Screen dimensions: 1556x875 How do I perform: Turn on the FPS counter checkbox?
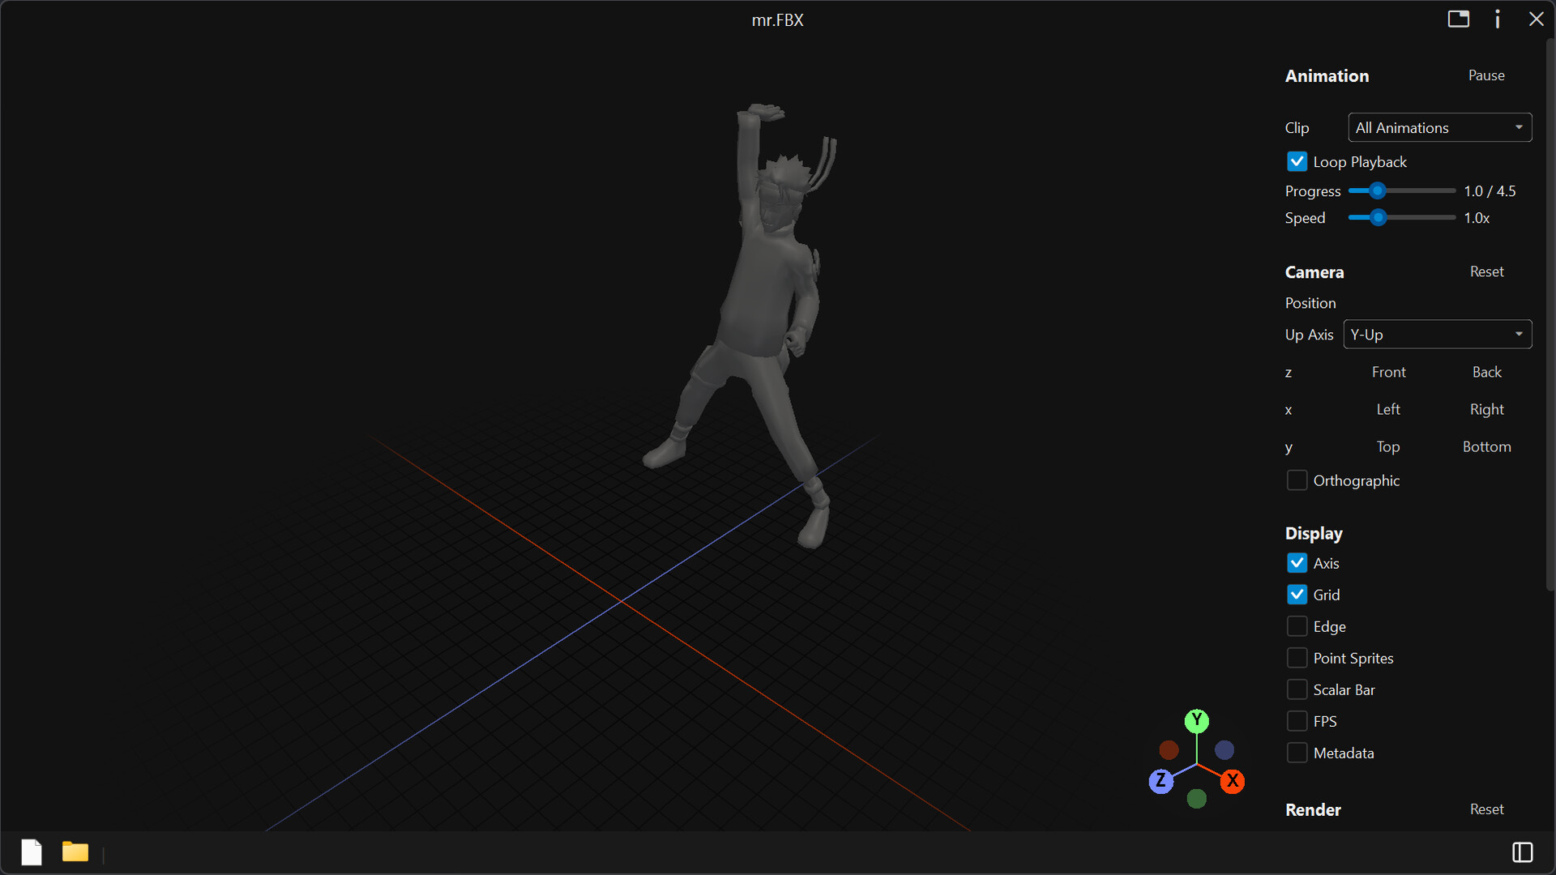pos(1297,721)
